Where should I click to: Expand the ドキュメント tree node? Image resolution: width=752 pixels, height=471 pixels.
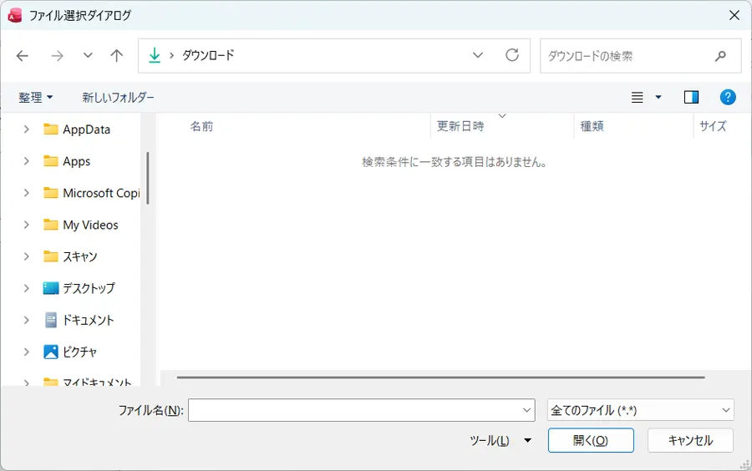click(27, 320)
